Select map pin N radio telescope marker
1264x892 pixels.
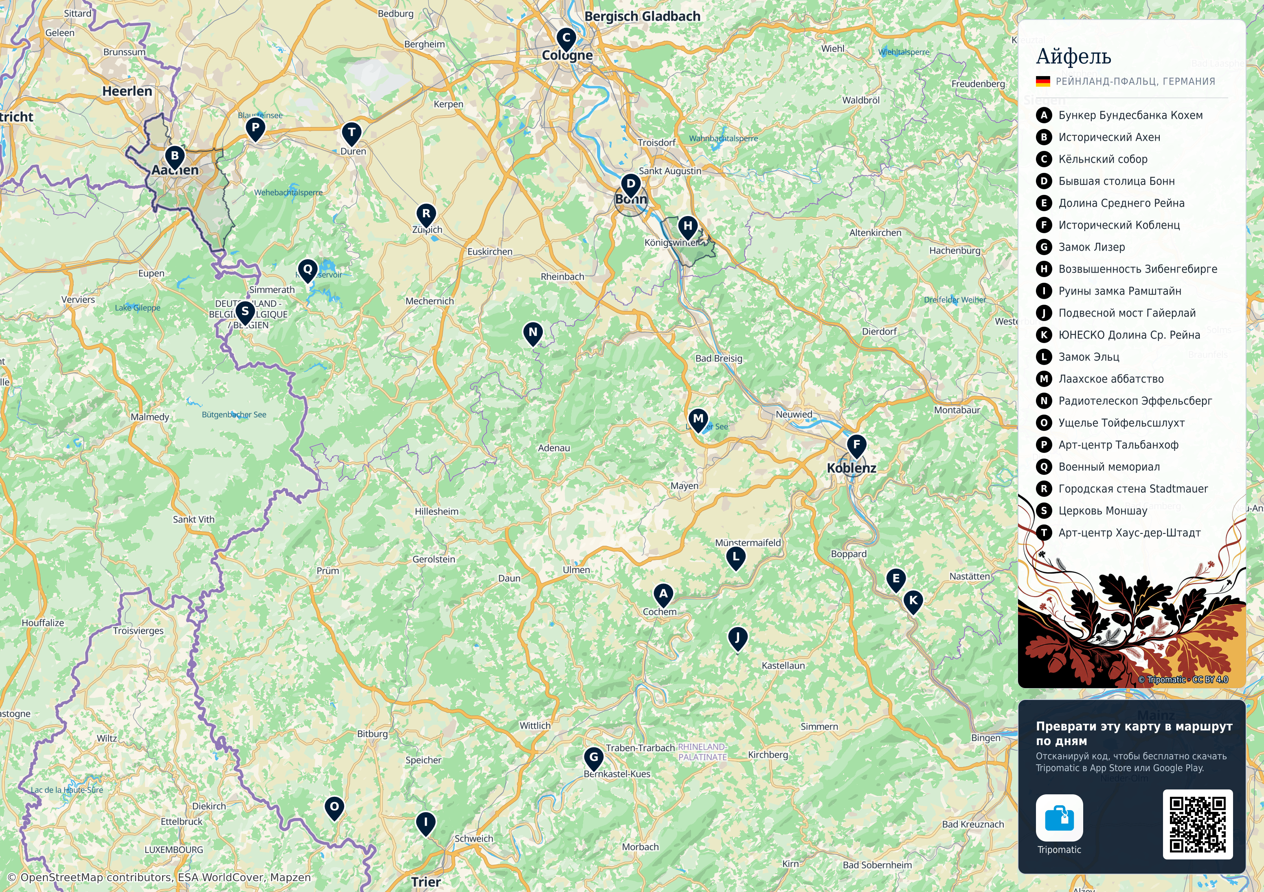point(532,333)
